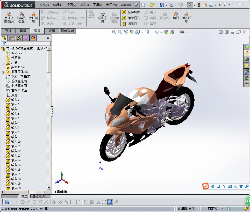Expand the 曲面实体(8) surface bodies folder
Screen dimensions: 250x212
pos(3,72)
